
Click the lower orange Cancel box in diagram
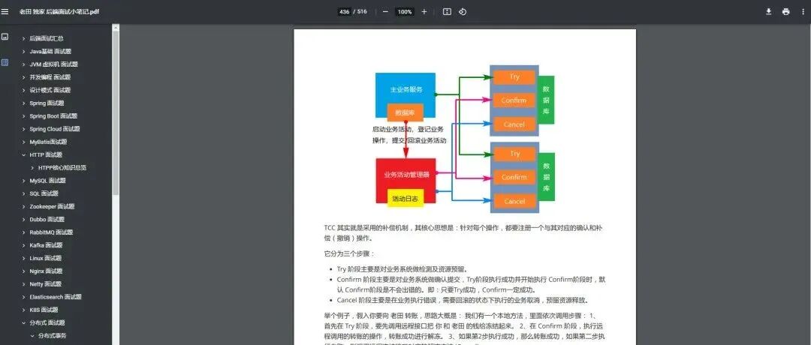coord(514,202)
